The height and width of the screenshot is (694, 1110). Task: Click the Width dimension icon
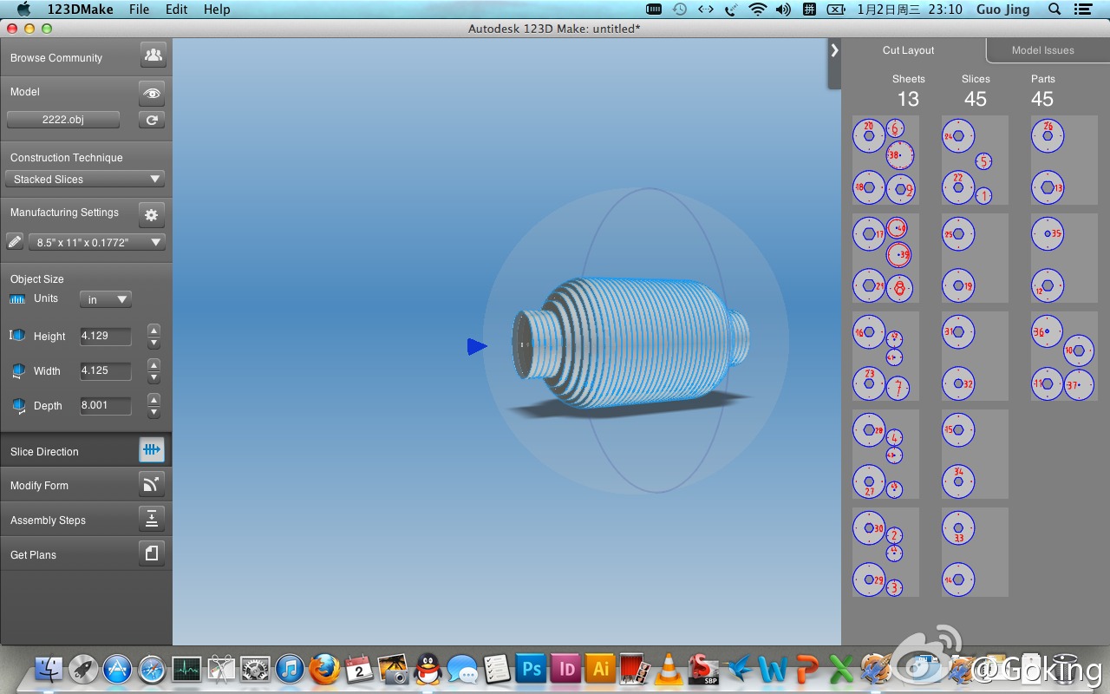point(18,370)
